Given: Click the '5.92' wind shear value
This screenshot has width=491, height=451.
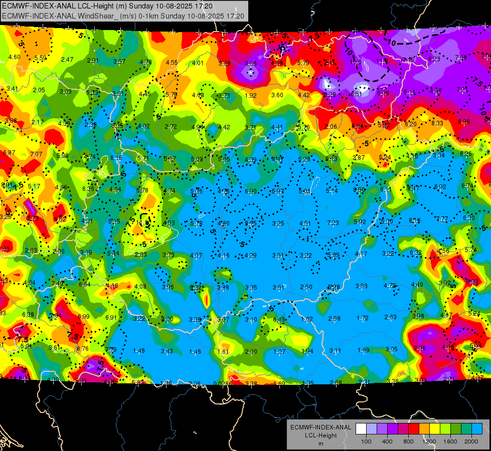Looking at the screenshot, I should pos(360,222).
